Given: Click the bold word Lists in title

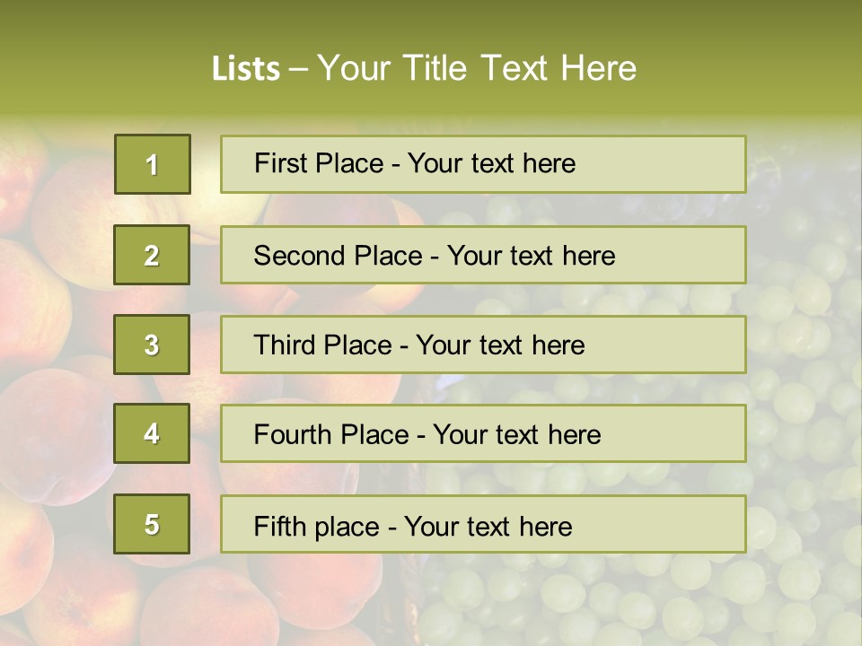Looking at the screenshot, I should [x=246, y=69].
